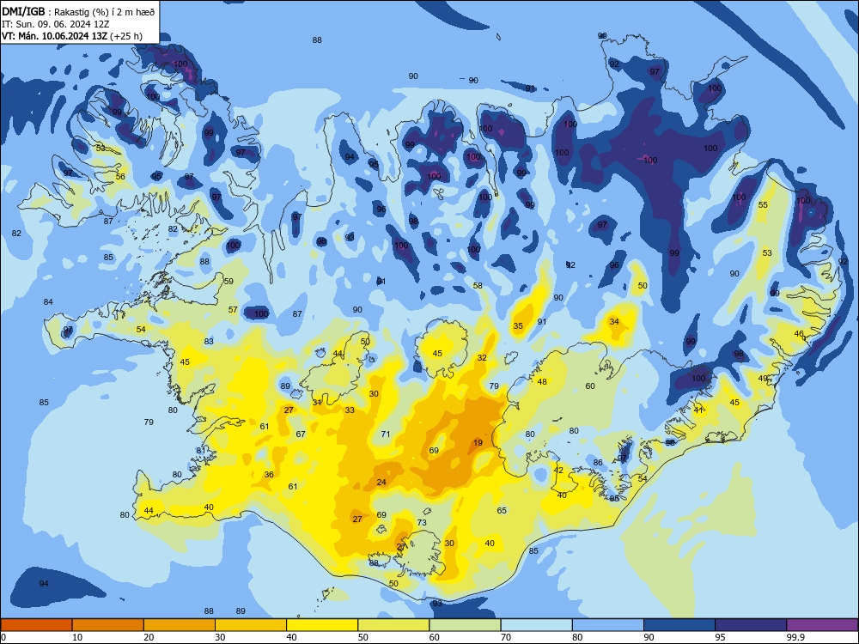Click the 30–40 legend color swatch

(x=251, y=625)
